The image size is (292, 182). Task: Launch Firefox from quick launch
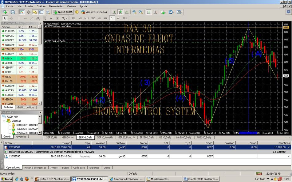point(27,179)
